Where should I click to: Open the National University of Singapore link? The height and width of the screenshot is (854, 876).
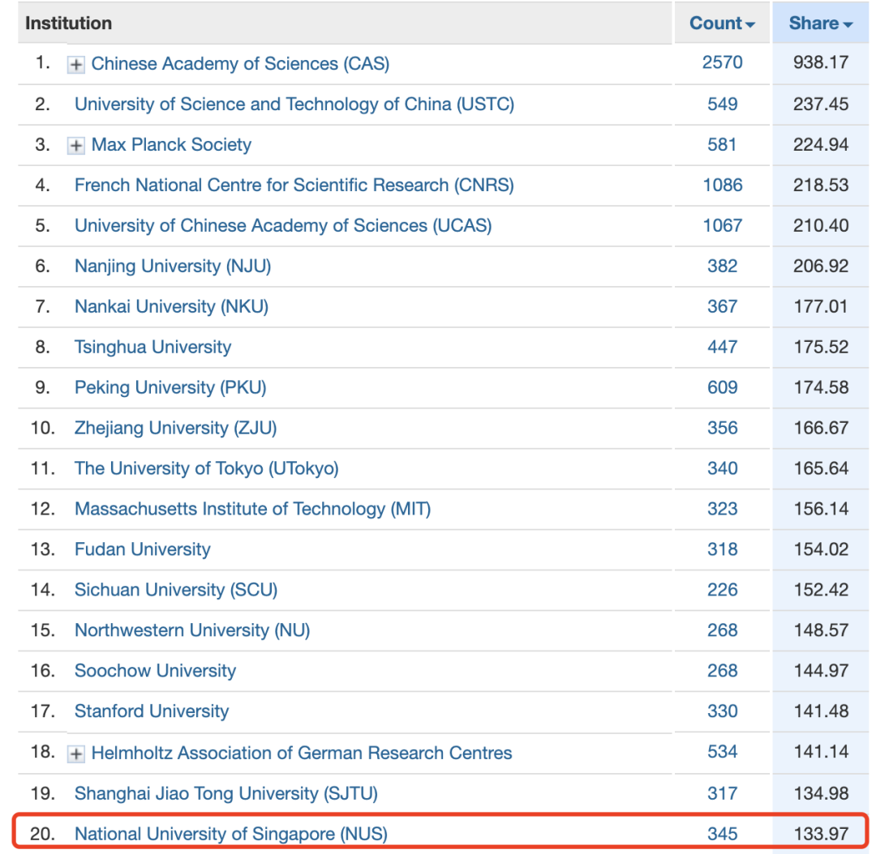click(229, 834)
